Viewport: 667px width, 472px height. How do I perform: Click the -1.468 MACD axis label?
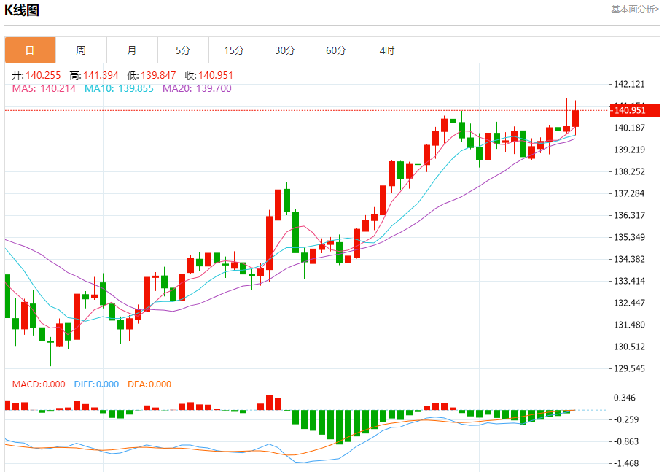click(626, 463)
